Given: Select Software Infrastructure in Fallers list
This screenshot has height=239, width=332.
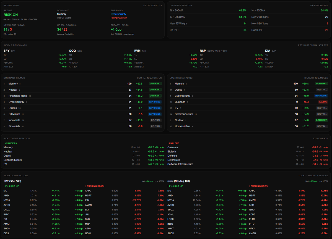Looking at the screenshot, I should [180, 164].
